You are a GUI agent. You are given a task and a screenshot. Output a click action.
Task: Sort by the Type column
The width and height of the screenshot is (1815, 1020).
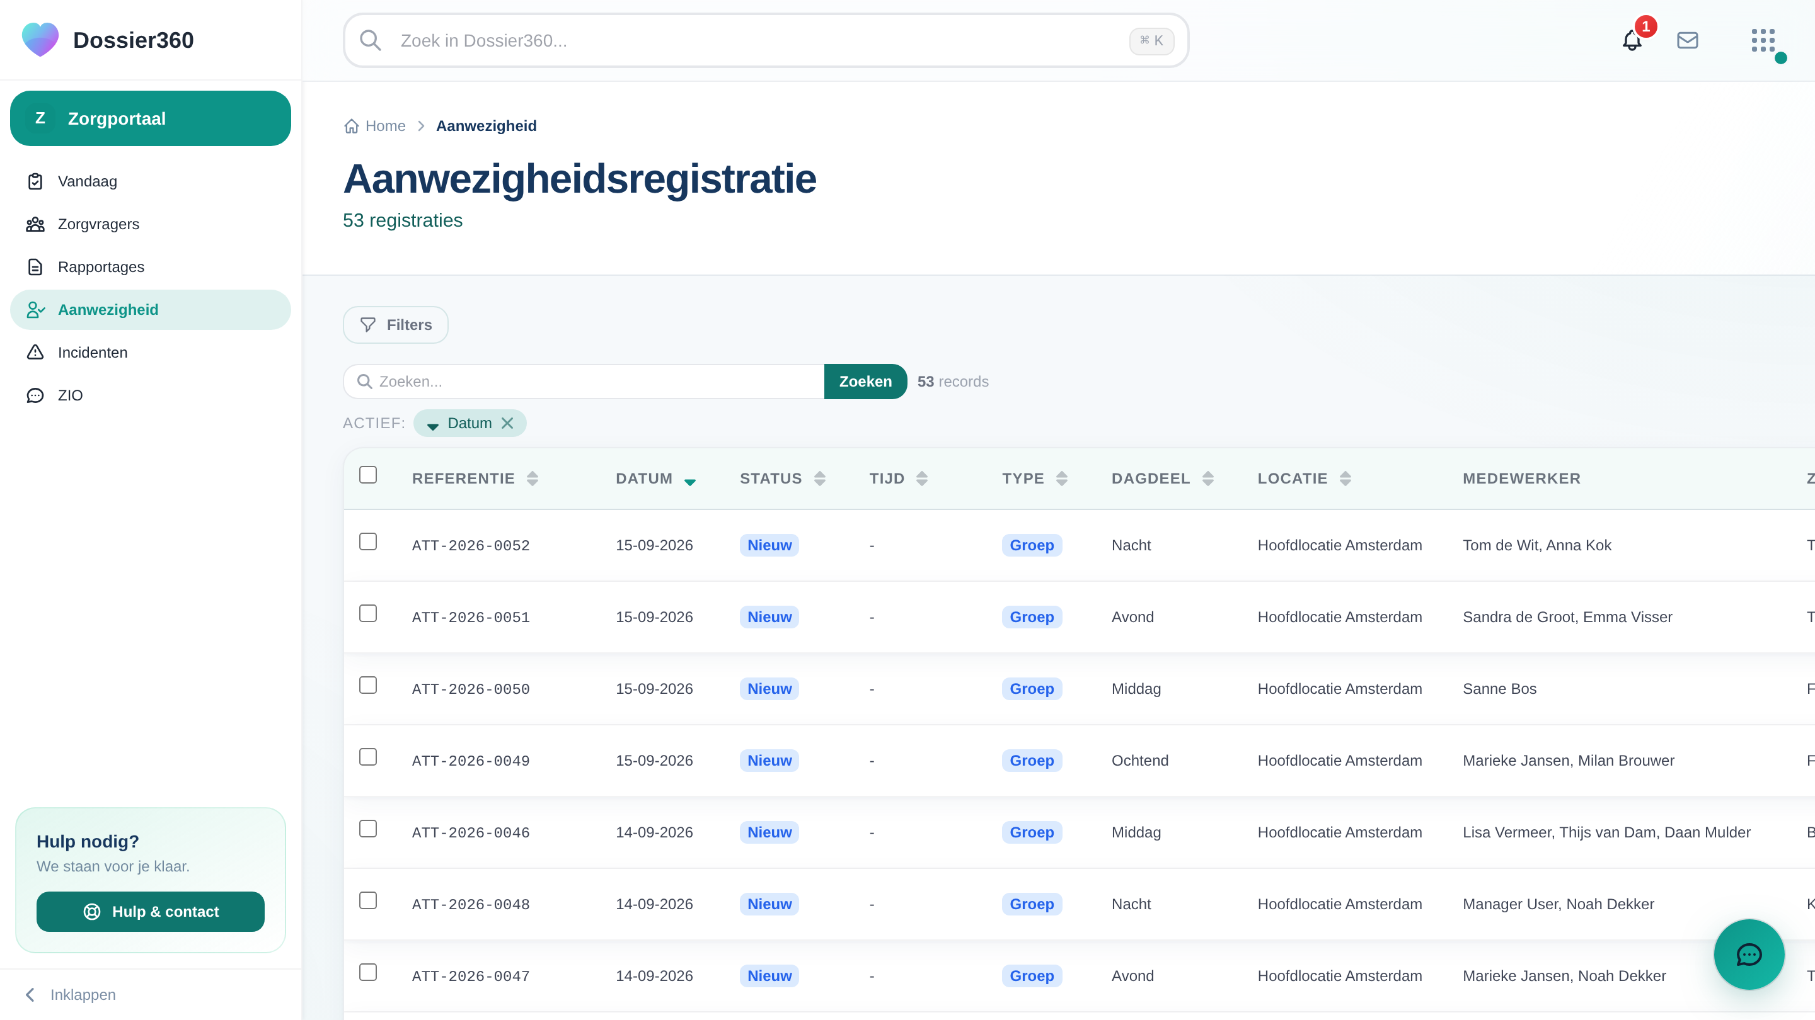(x=1035, y=479)
